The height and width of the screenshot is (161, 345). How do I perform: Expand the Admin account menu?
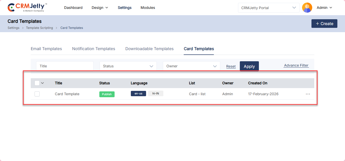(324, 8)
